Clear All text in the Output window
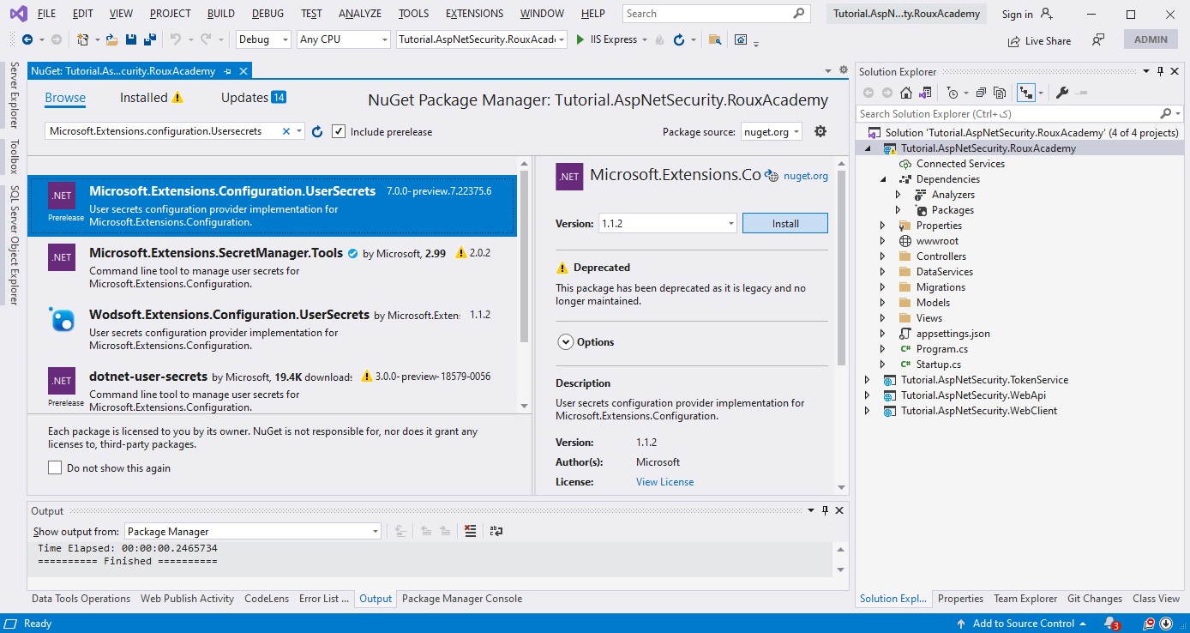The width and height of the screenshot is (1190, 633). (470, 531)
